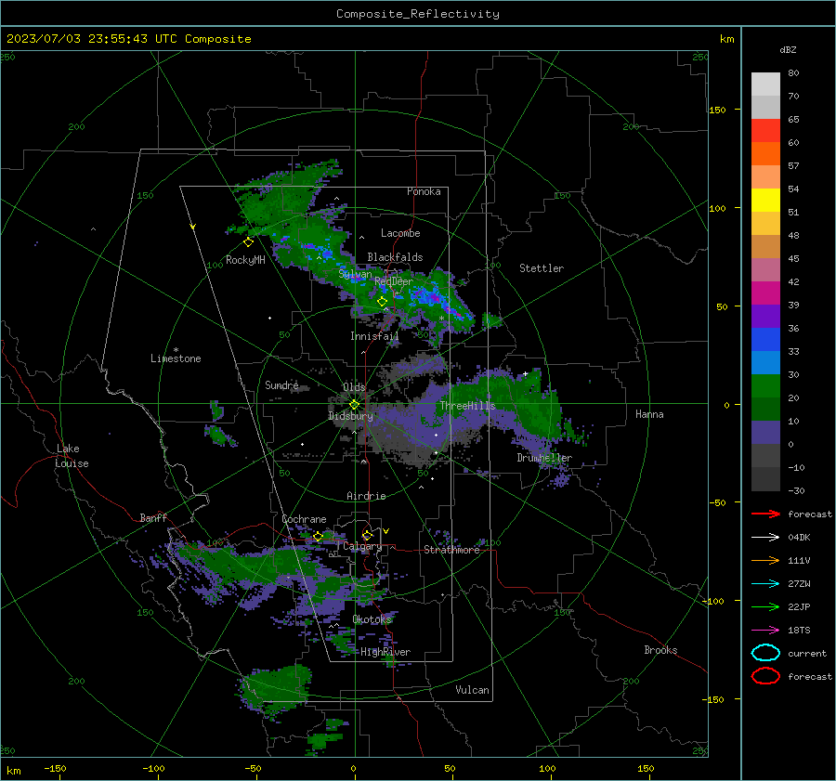This screenshot has height=781, width=836.
Task: Click the cyan 27ZW arrow in legend
Action: point(765,583)
